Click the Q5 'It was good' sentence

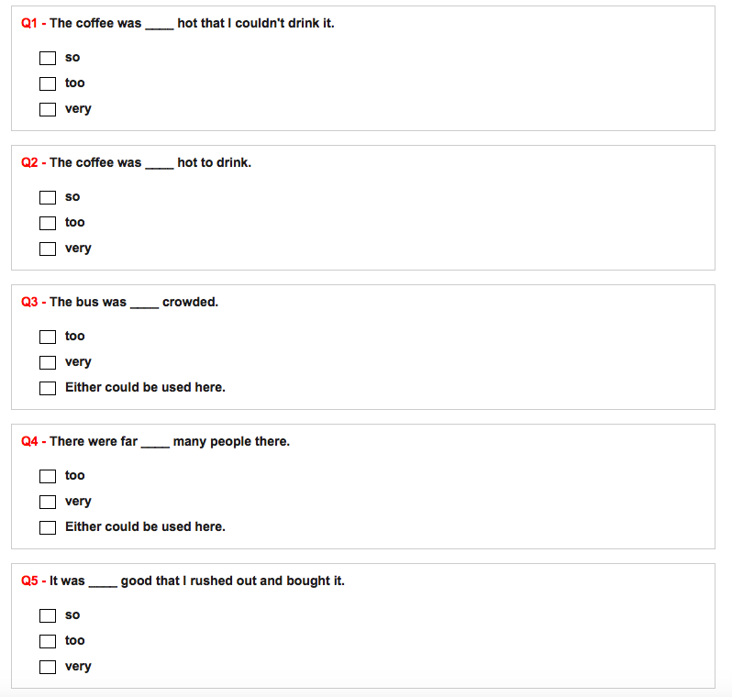[197, 581]
